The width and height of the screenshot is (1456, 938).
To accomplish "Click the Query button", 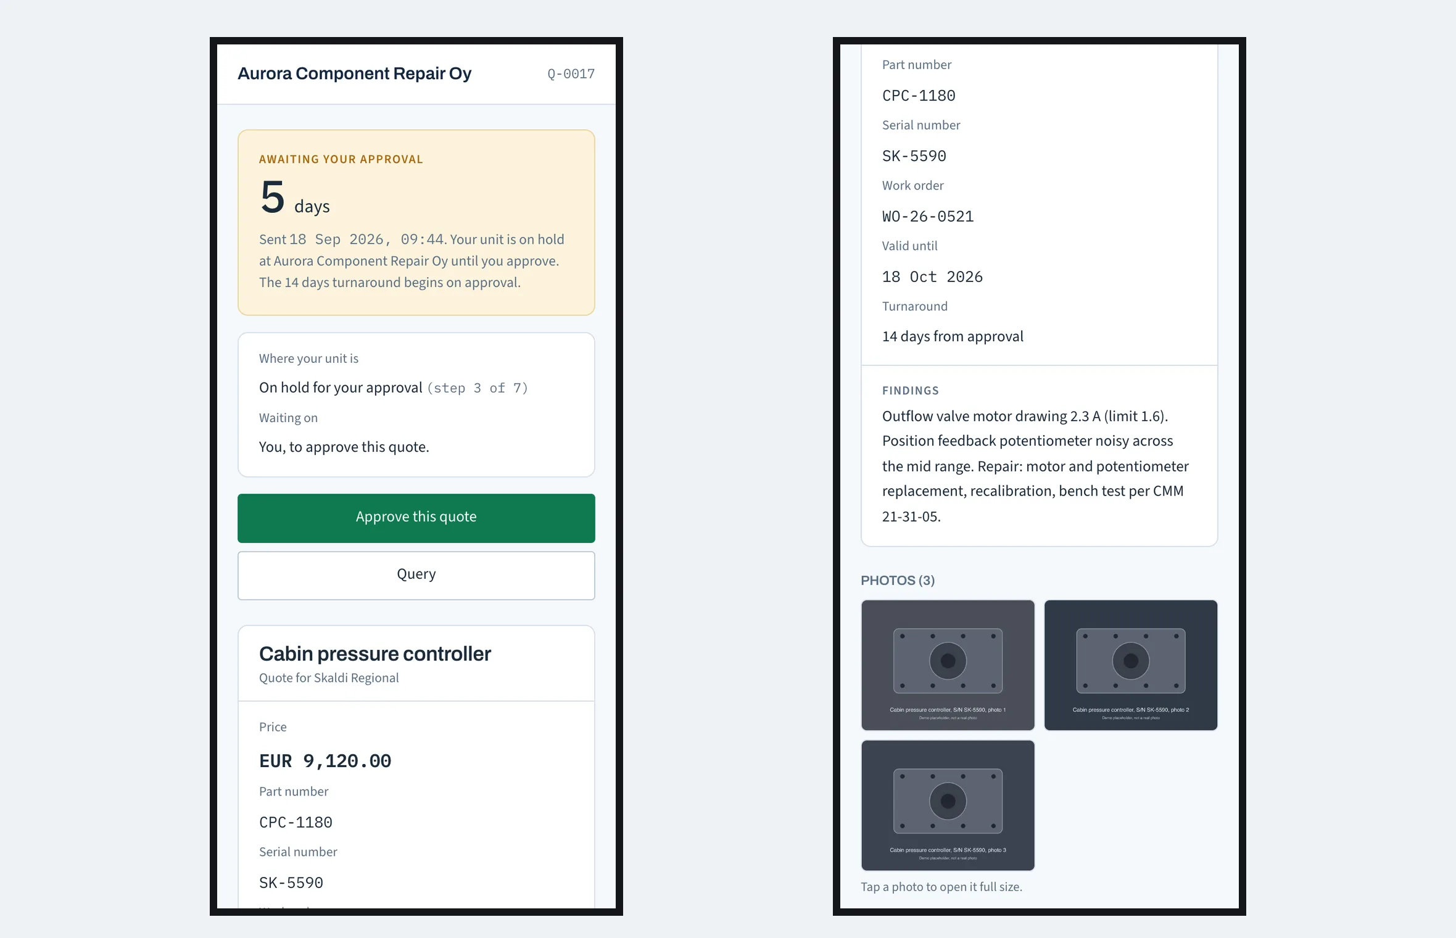I will pyautogui.click(x=416, y=575).
